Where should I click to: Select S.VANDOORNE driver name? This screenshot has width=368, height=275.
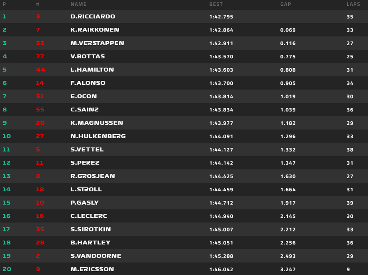point(96,256)
